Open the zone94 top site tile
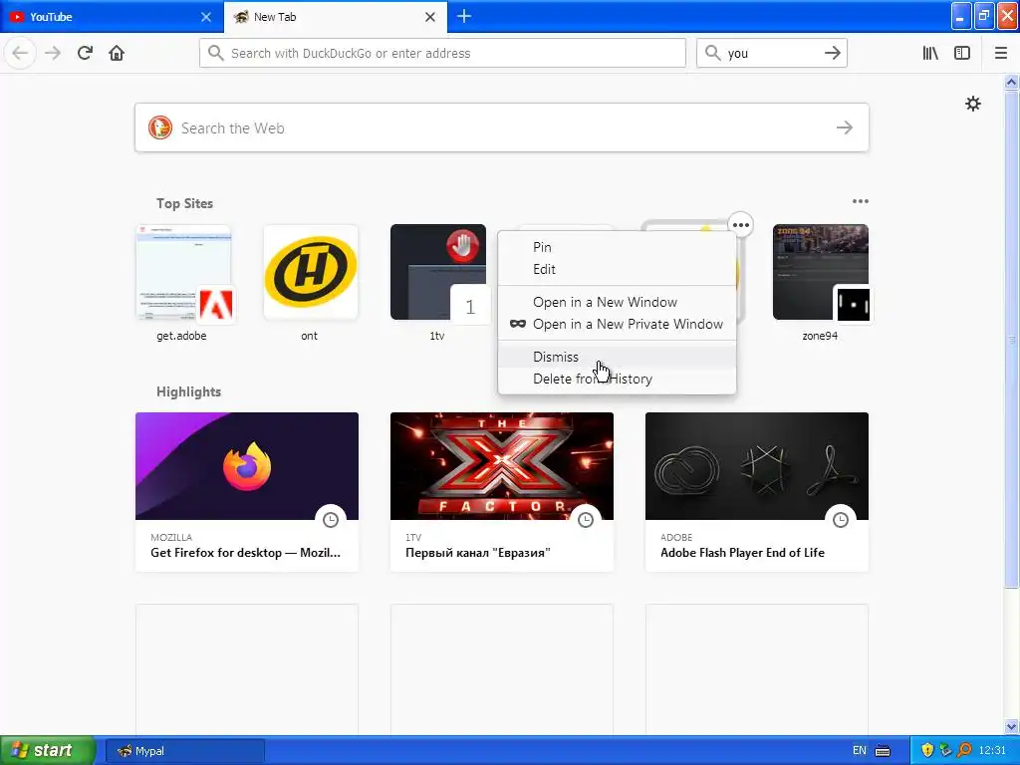 click(821, 272)
